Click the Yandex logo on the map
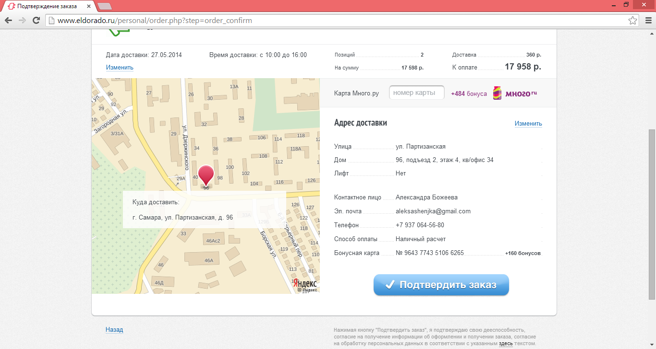 click(305, 283)
